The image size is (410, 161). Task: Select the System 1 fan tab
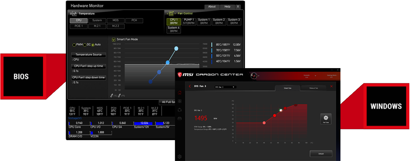click(204, 21)
